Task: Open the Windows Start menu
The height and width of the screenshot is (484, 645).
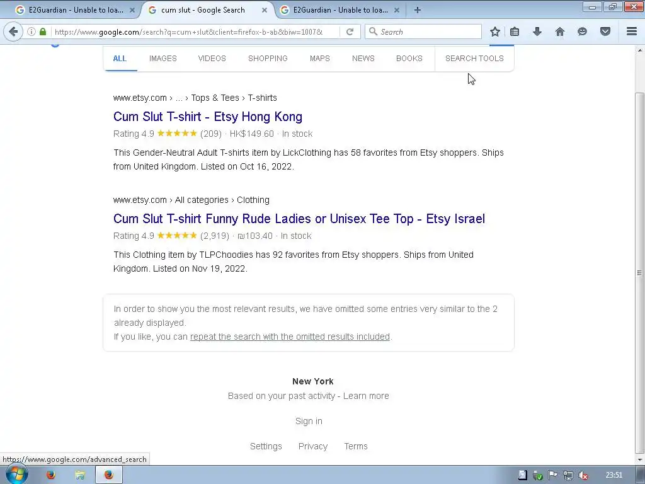Action: tap(16, 475)
